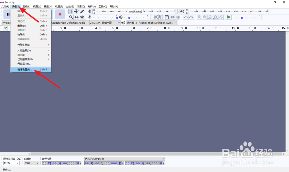Start recording with the red Record button
The image size is (289, 172).
(x=60, y=14)
